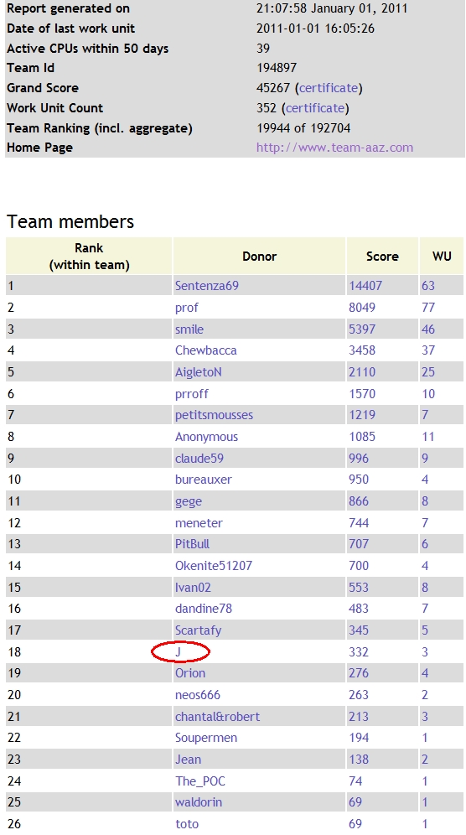
Task: Click the circled donor J link
Action: pos(179,651)
